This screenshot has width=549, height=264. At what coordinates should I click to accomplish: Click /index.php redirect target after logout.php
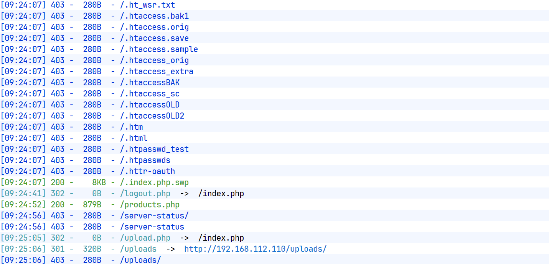[x=221, y=194]
